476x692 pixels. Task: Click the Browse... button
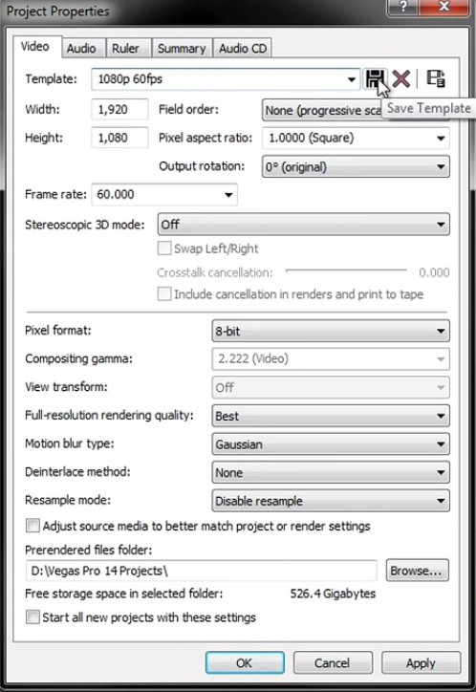417,571
